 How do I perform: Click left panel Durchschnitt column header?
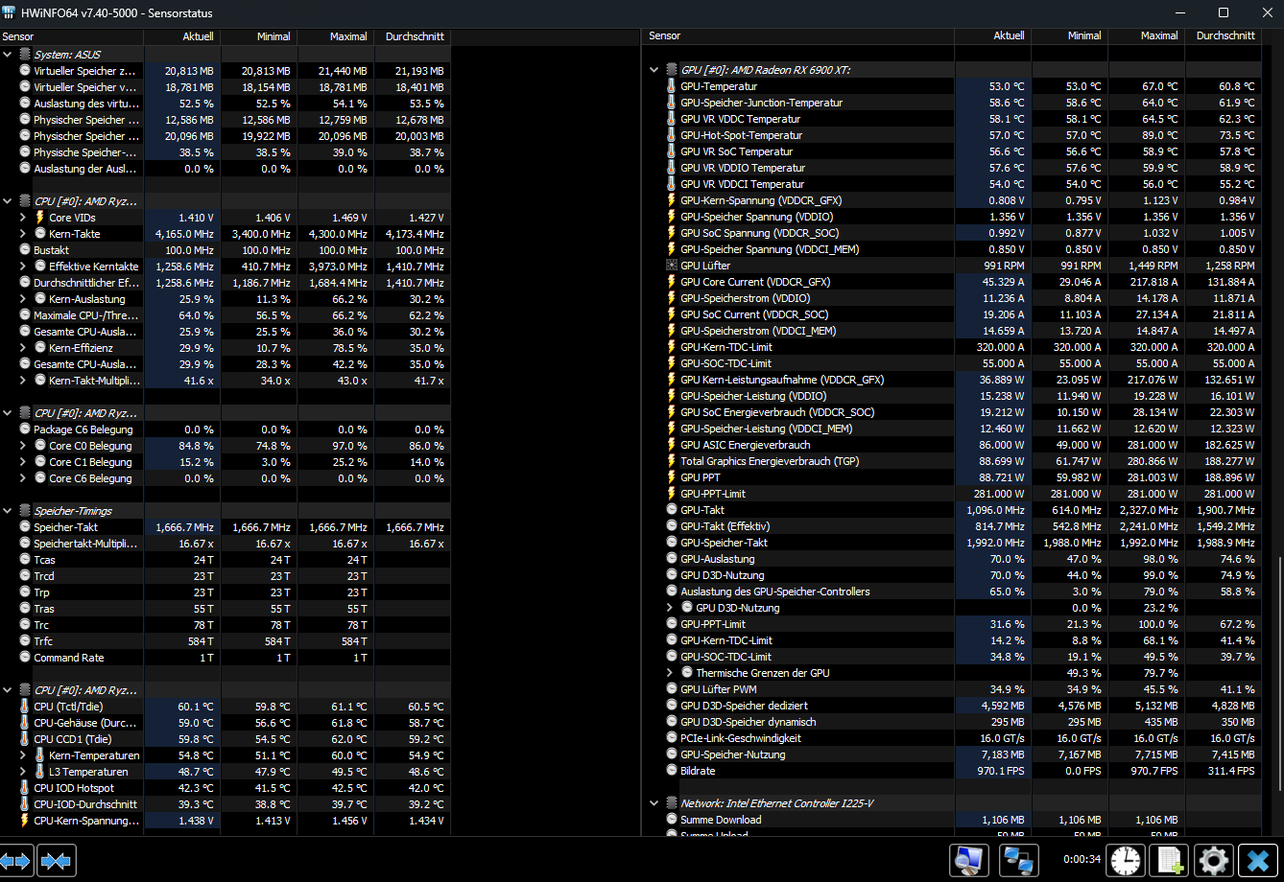413,36
